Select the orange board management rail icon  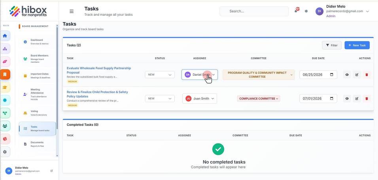click(x=5, y=75)
